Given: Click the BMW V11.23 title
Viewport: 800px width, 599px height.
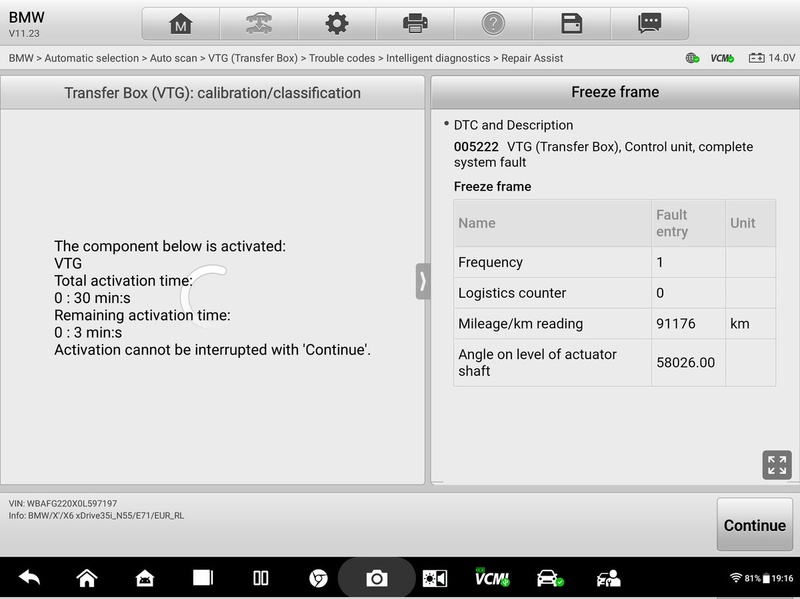Looking at the screenshot, I should 27,23.
